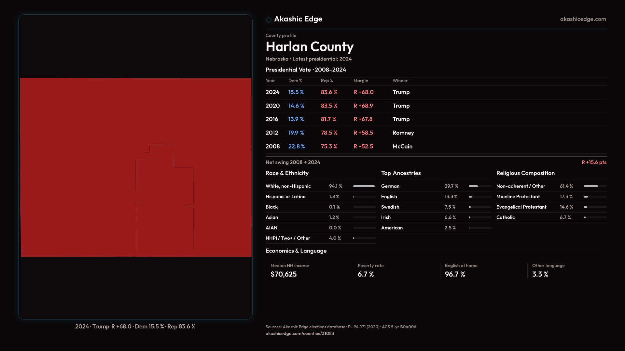Screen dimensions: 625x351
Task: Click the Harlan County title heading
Action: [x=309, y=47]
